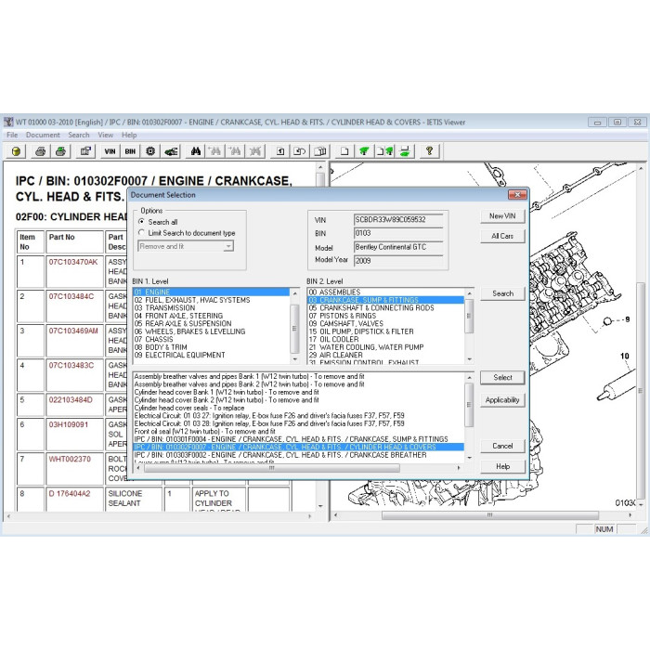Click the green car toolbar icon

pyautogui.click(x=171, y=151)
